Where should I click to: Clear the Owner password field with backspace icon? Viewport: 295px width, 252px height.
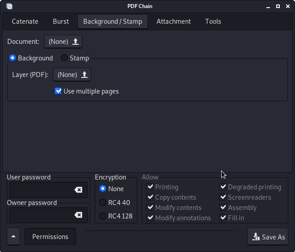78,215
